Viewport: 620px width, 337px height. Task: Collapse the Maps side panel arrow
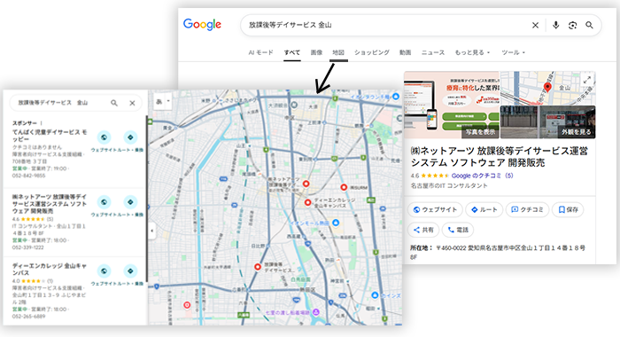pyautogui.click(x=151, y=231)
